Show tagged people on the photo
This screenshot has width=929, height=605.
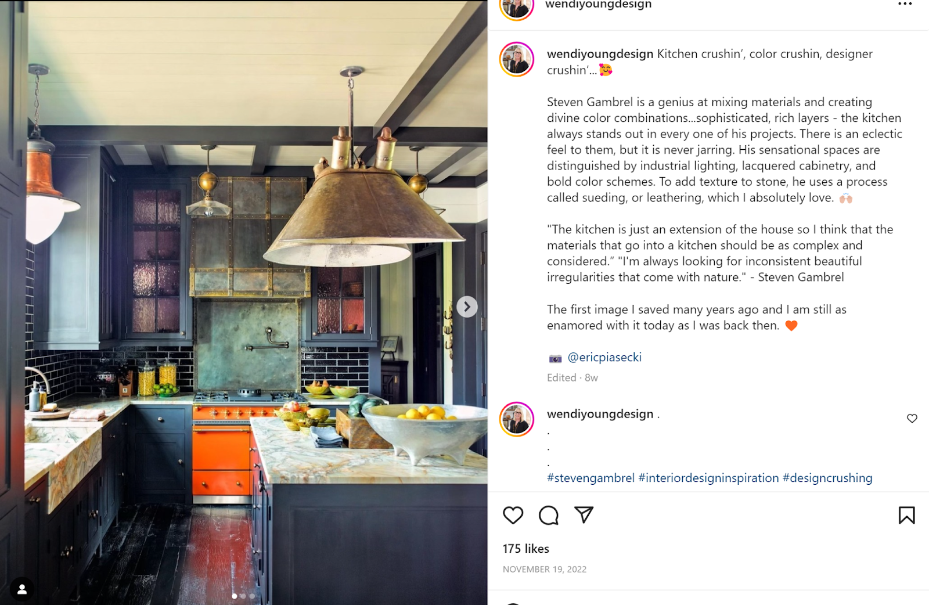(x=22, y=589)
